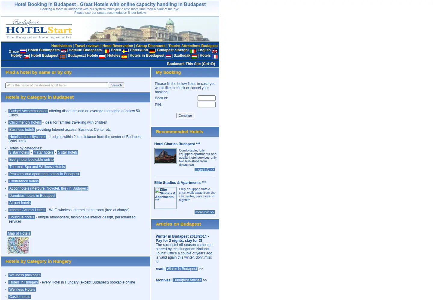Click the Romanian flag icon
Screen dimensions: 433x300
106,51
